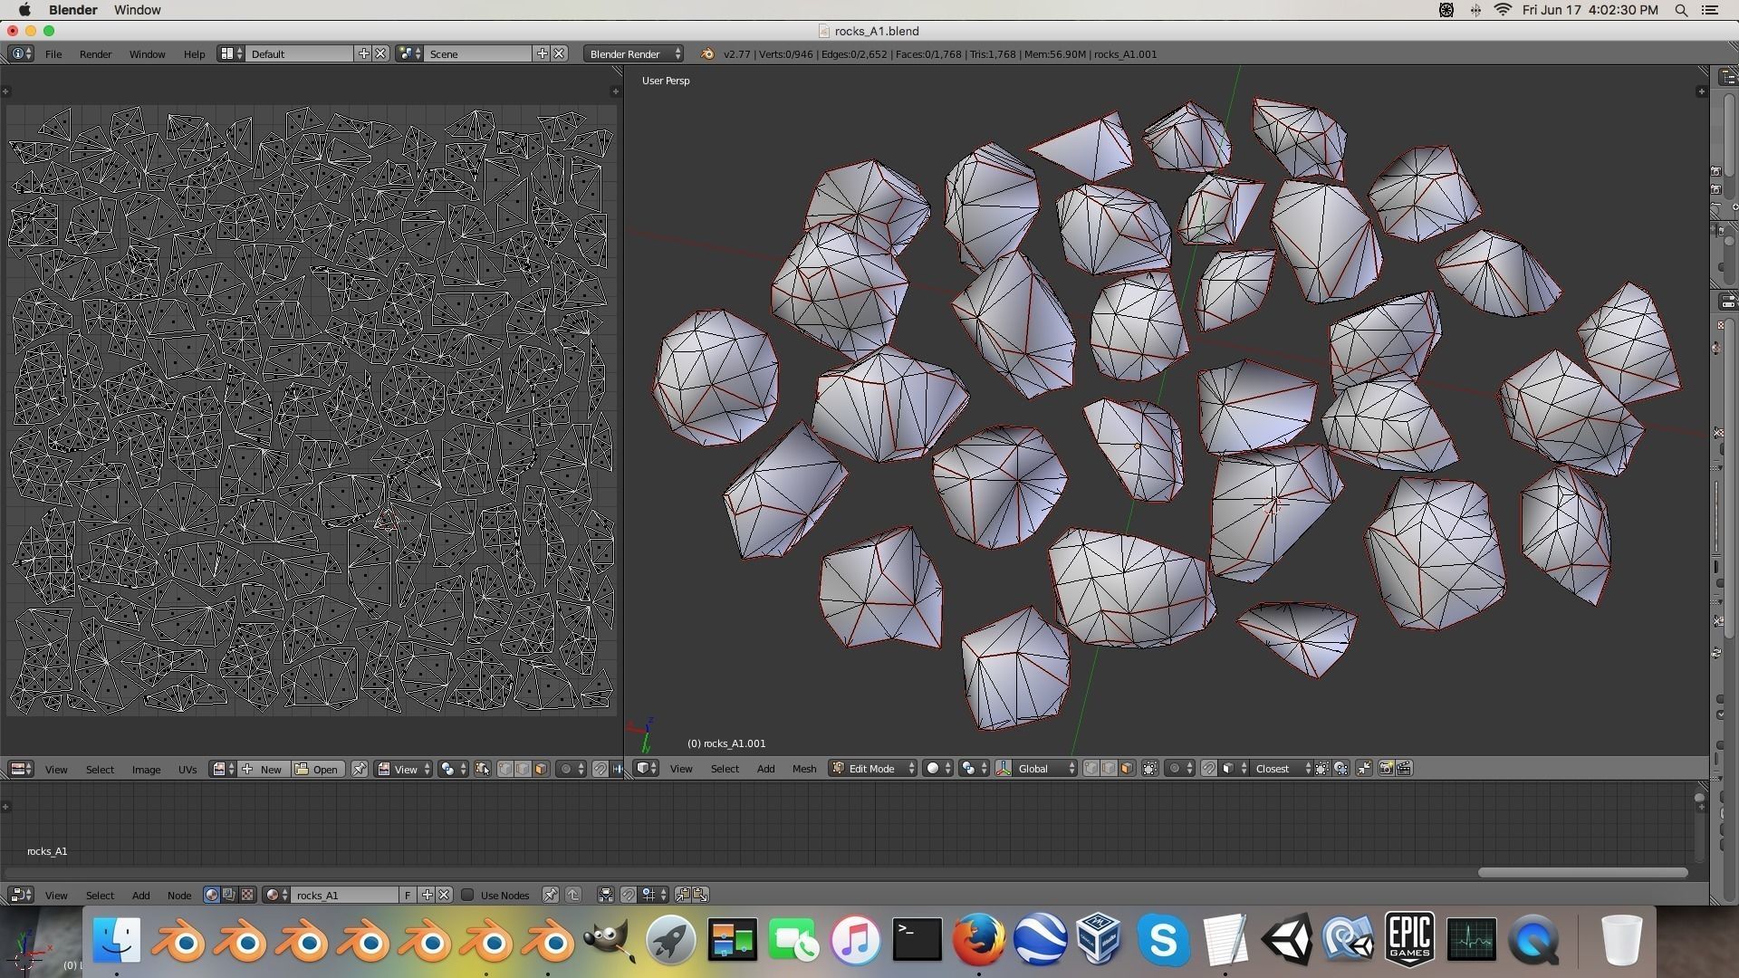
Task: Select compositing node tree type icon
Action: (x=229, y=895)
